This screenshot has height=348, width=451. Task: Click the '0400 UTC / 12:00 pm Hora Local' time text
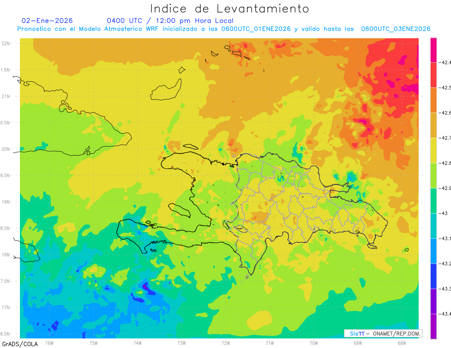[x=170, y=21]
